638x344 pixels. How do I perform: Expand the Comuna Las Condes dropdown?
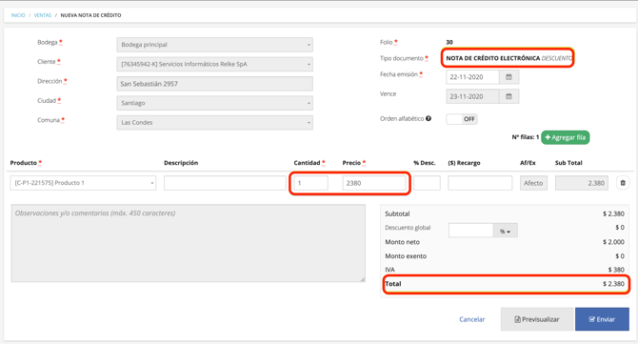215,123
